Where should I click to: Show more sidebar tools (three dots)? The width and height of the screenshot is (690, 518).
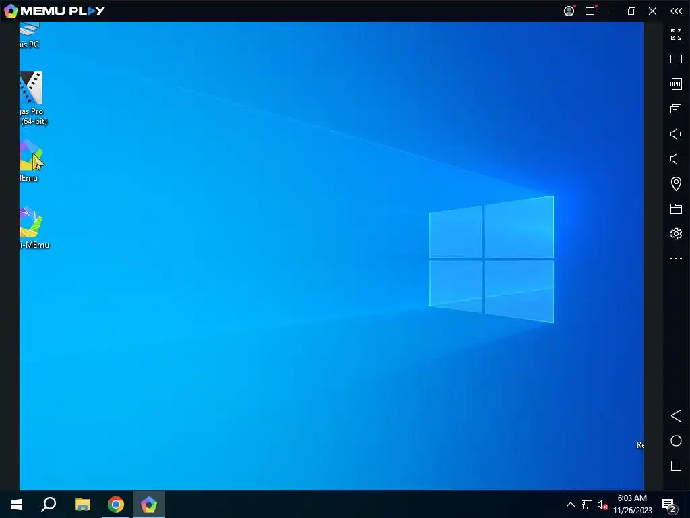tap(676, 258)
